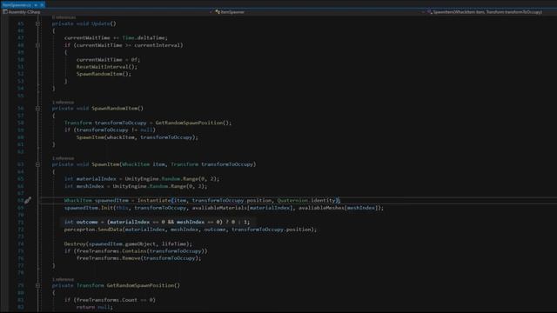Click GetRandomSpawnPosition() call on line 58
Viewport: 557px width, 313px height.
tap(192, 123)
